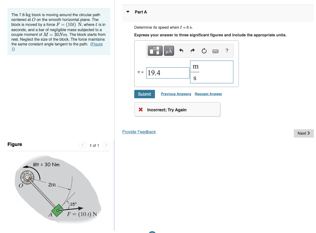This screenshot has width=316, height=233.
Task: Click the μÅ units entry icon
Action: [169, 51]
